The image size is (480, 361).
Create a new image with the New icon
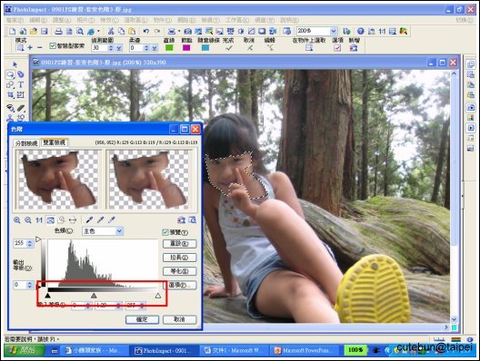(x=12, y=31)
